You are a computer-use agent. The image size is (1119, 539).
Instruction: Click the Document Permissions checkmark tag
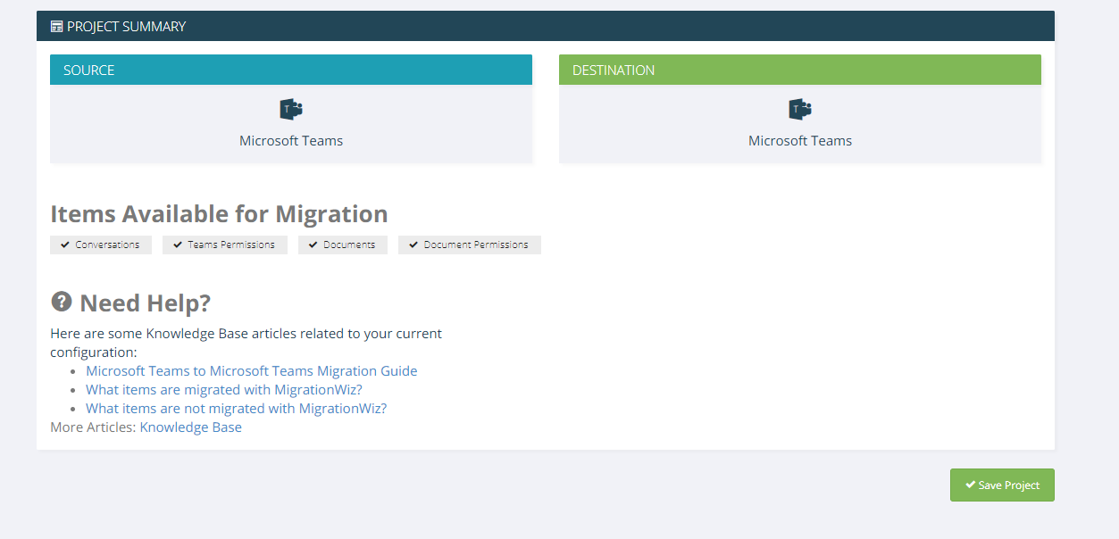pyautogui.click(x=470, y=245)
